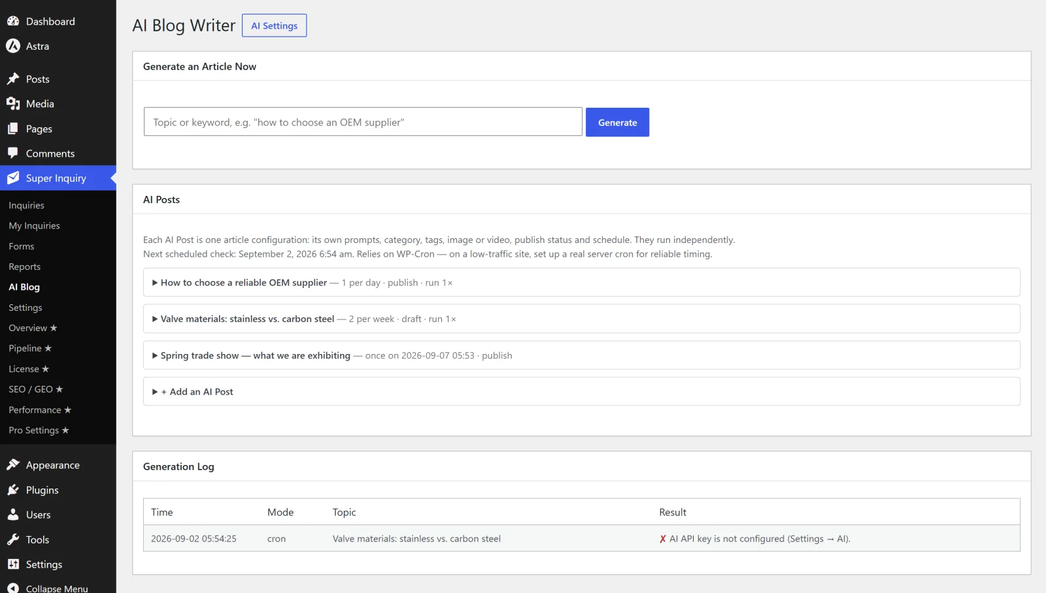The image size is (1046, 593).
Task: Click the Time column header
Action: (x=162, y=512)
